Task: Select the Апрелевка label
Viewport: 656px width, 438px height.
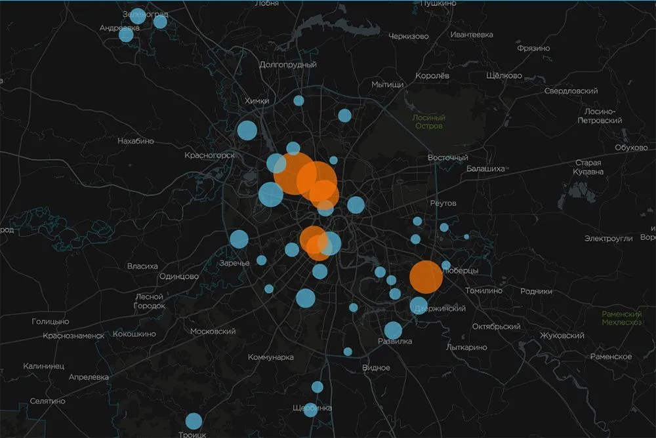Action: [x=89, y=377]
